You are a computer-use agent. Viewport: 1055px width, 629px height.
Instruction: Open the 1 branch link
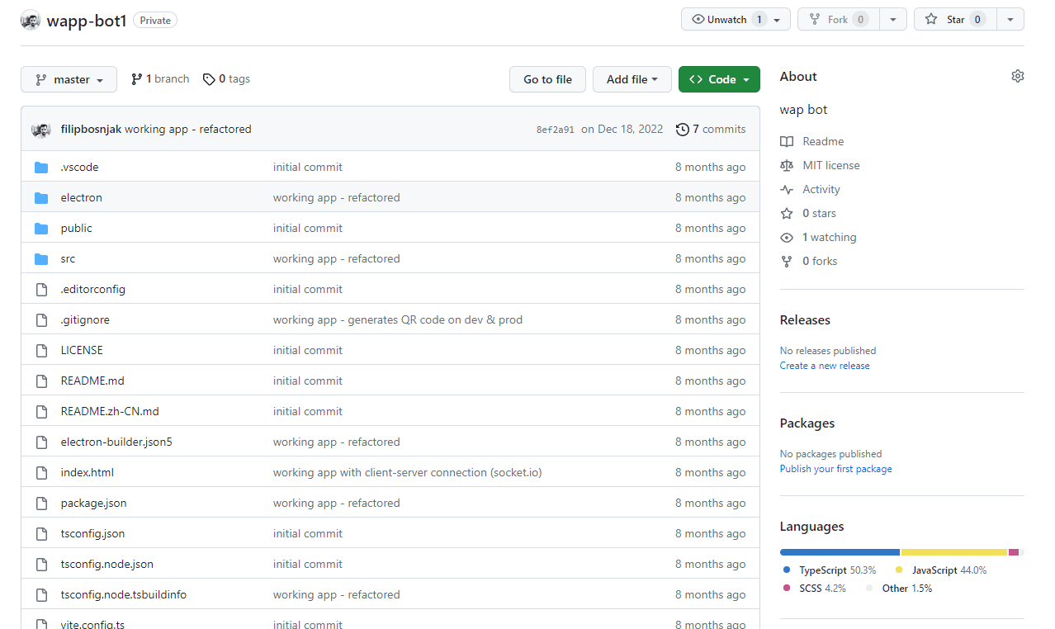[x=160, y=79]
